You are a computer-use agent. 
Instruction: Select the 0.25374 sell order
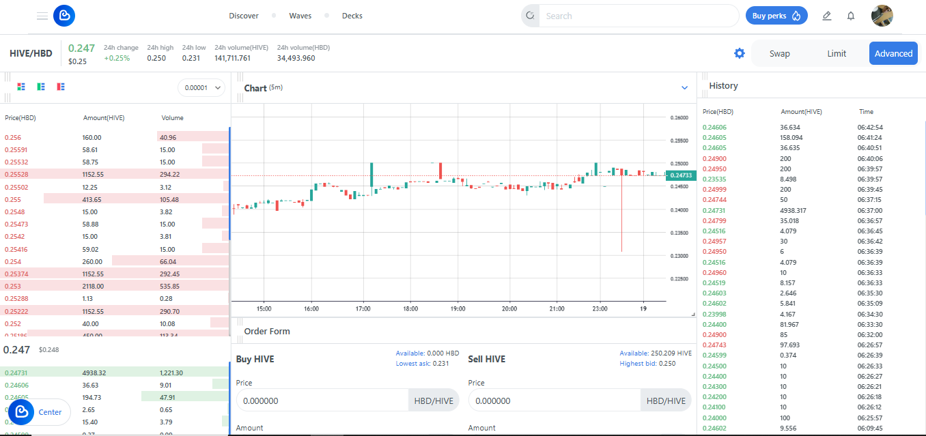point(116,274)
